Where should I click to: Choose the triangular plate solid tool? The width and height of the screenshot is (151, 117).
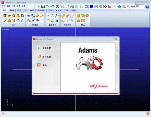tap(9, 21)
